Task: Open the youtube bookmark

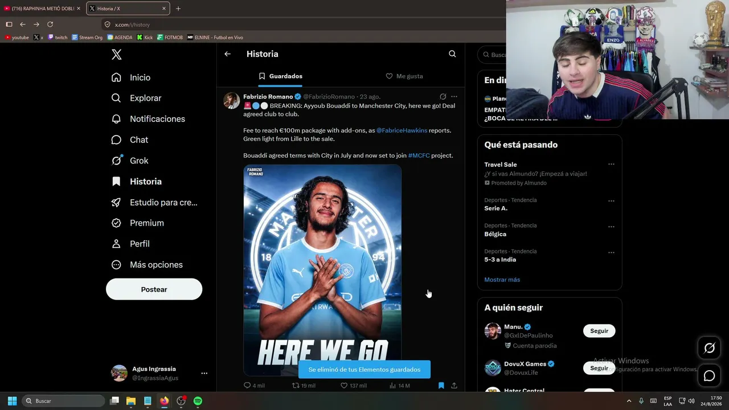Action: 17,38
